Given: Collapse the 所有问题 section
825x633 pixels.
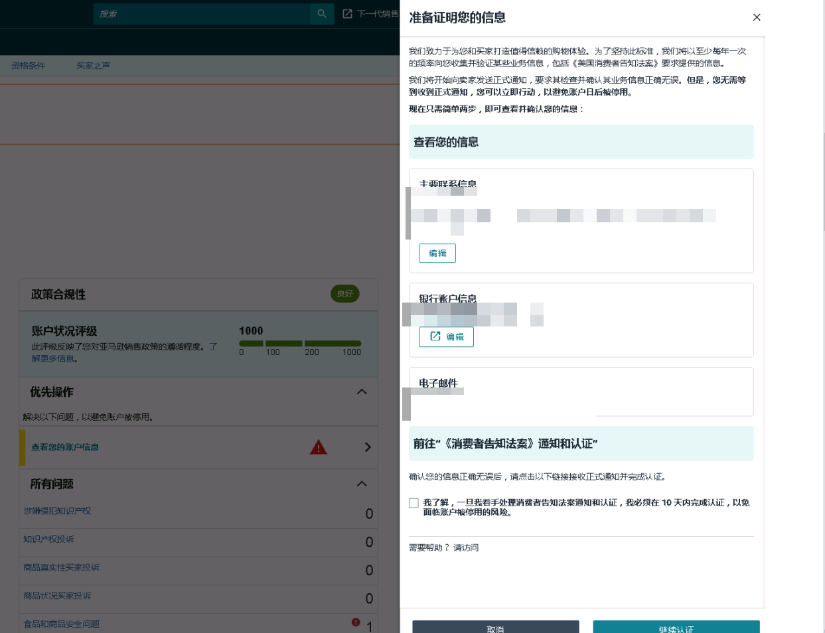Looking at the screenshot, I should tap(362, 484).
